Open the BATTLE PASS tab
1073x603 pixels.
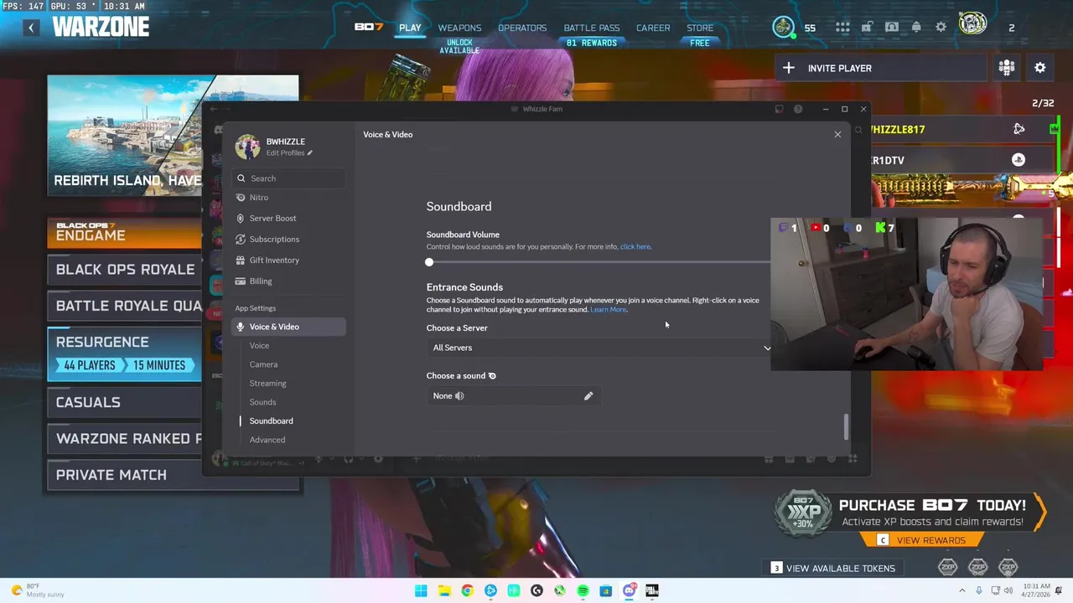[592, 28]
